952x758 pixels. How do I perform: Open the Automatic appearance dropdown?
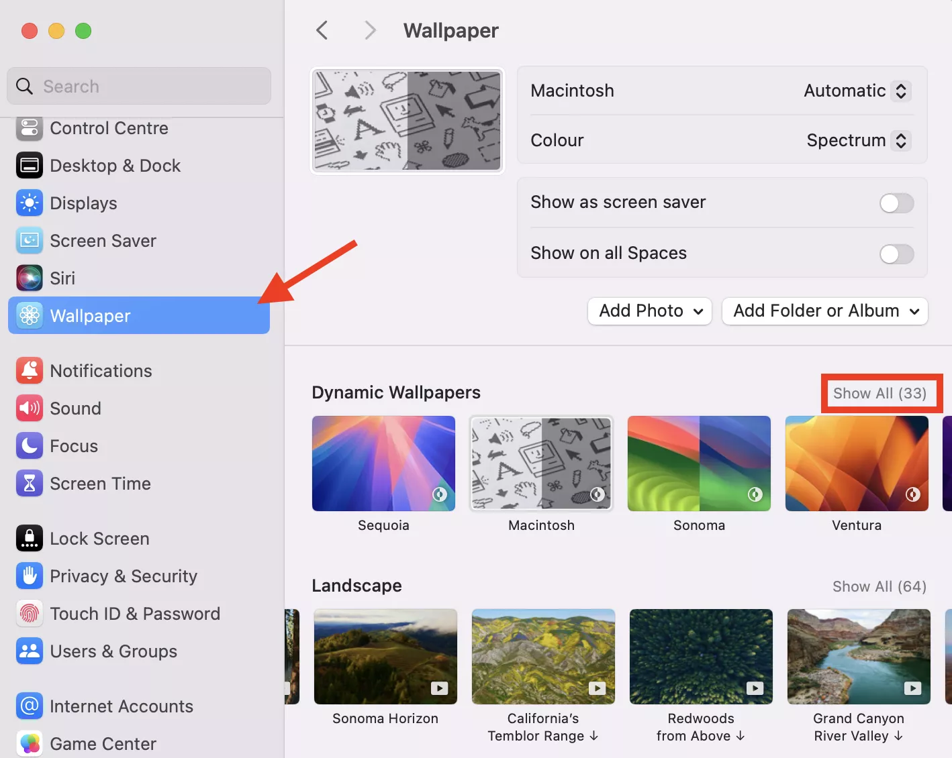(x=856, y=91)
